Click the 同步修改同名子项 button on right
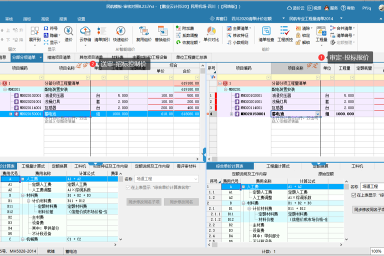This screenshot has height=256, width=384. 367,209
